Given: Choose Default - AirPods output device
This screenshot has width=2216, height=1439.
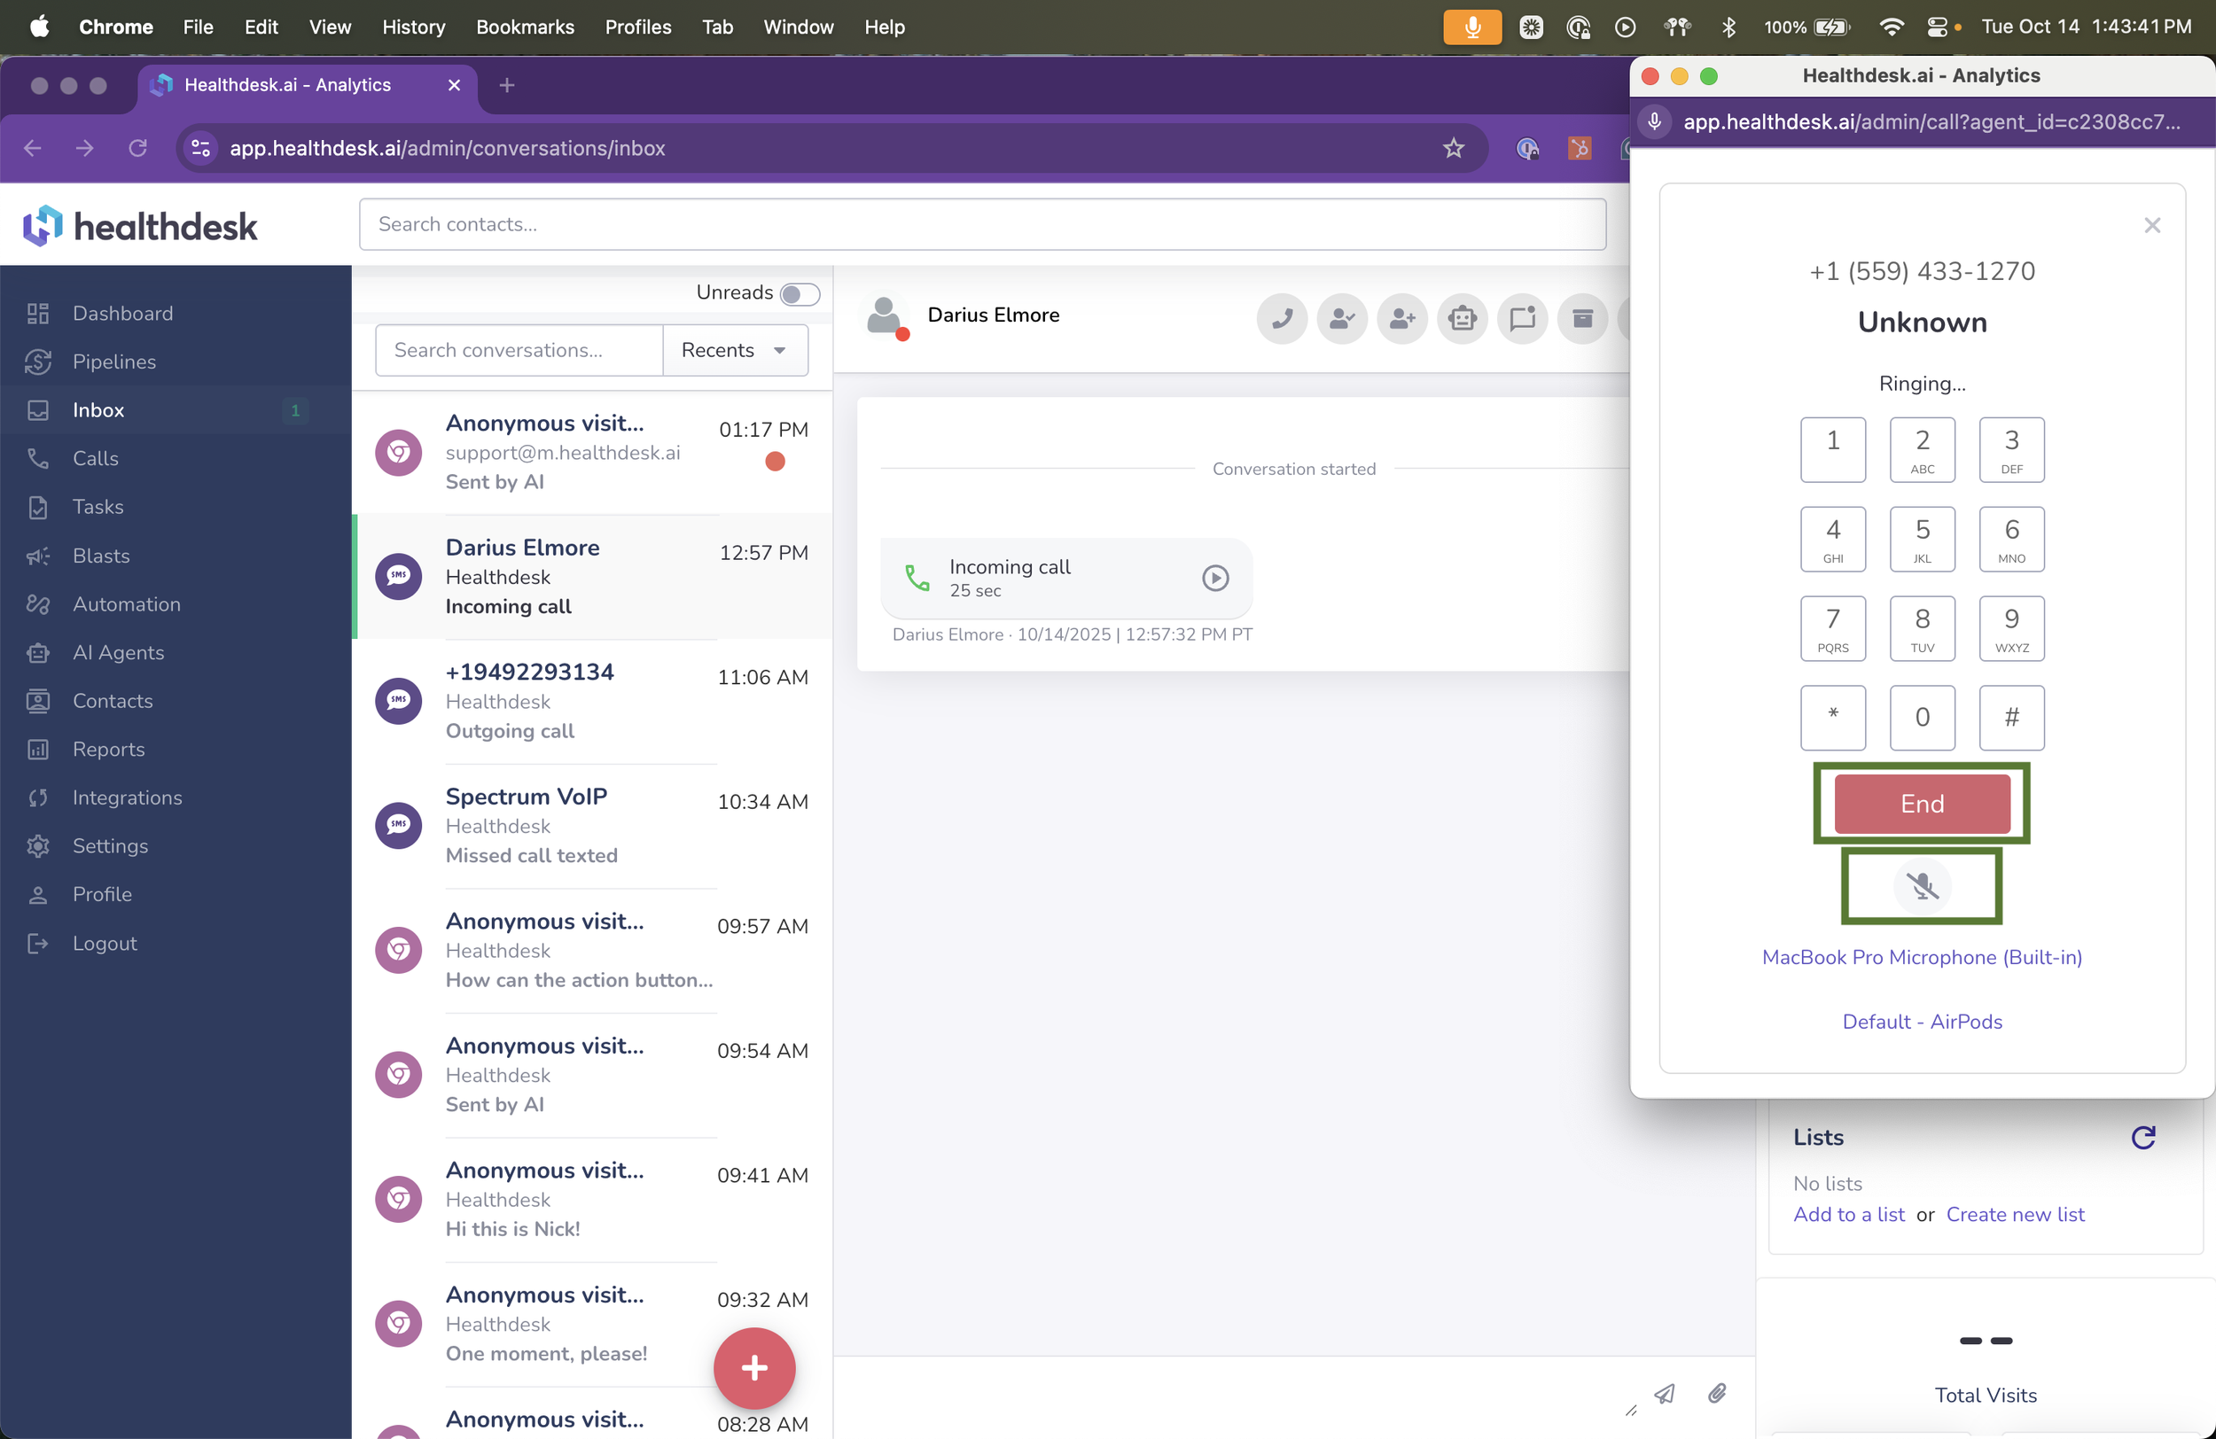Looking at the screenshot, I should 1921,1021.
